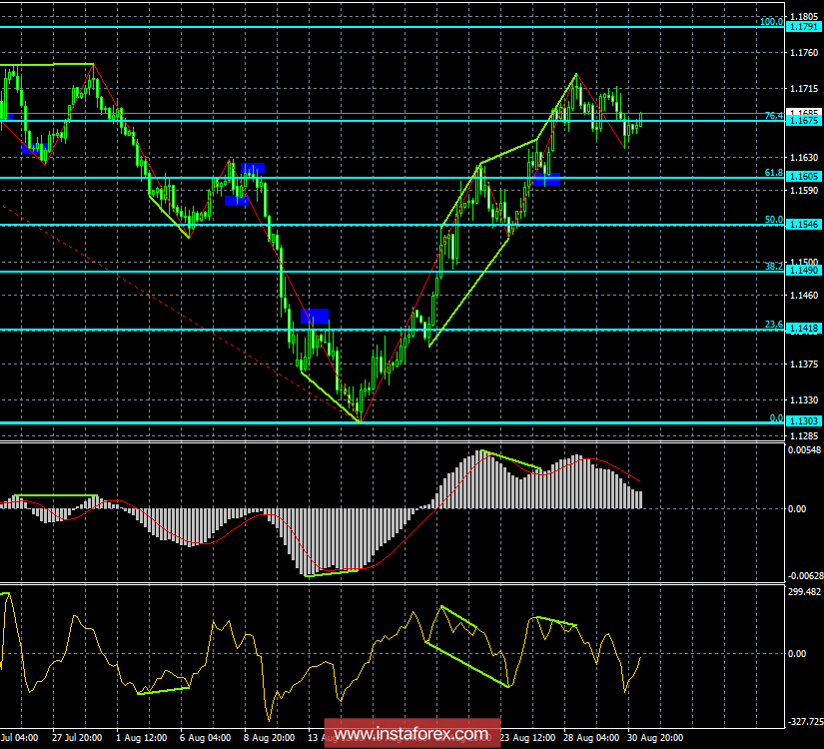Viewport: 824px width, 749px height.
Task: Select the 38.2 Fibonacci level price label 1.1490
Action: (x=803, y=271)
